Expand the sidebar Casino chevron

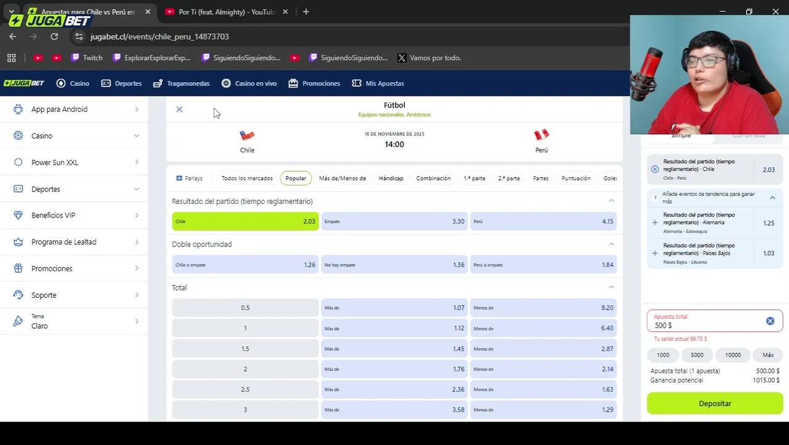[136, 136]
